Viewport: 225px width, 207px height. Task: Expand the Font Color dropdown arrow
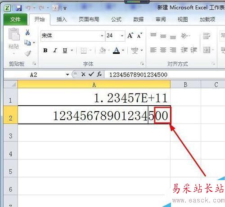123,50
